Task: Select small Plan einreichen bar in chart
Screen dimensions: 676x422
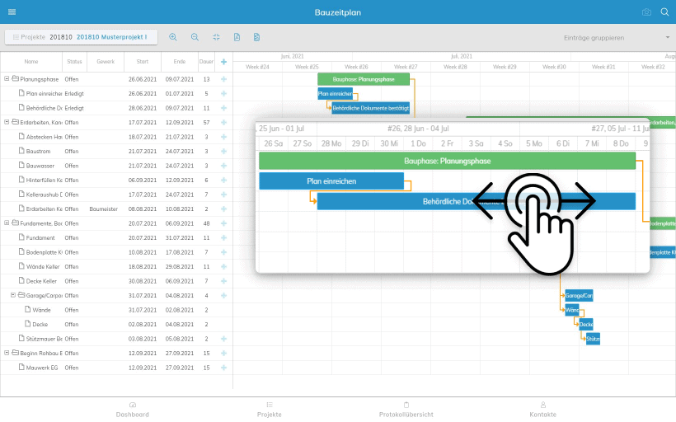Action: coord(335,93)
